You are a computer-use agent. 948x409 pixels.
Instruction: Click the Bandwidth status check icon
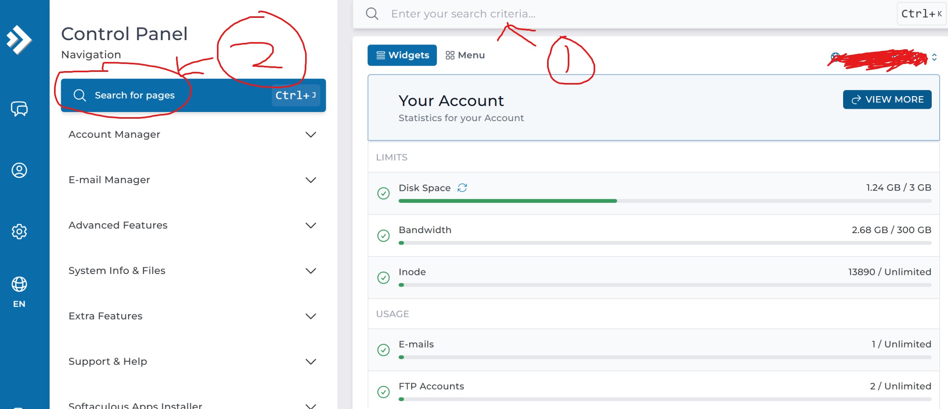(x=383, y=236)
